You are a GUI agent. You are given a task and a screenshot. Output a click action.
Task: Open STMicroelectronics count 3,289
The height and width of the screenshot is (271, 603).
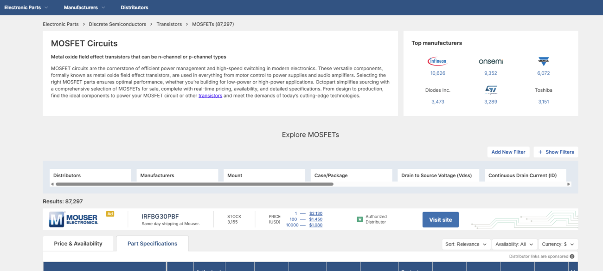pyautogui.click(x=490, y=102)
